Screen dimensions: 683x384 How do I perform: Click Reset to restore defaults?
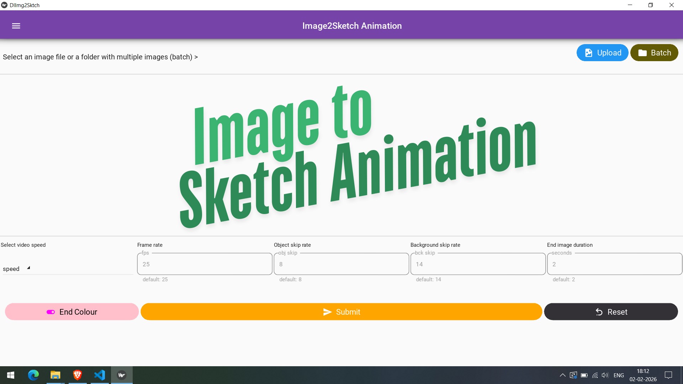tap(611, 312)
